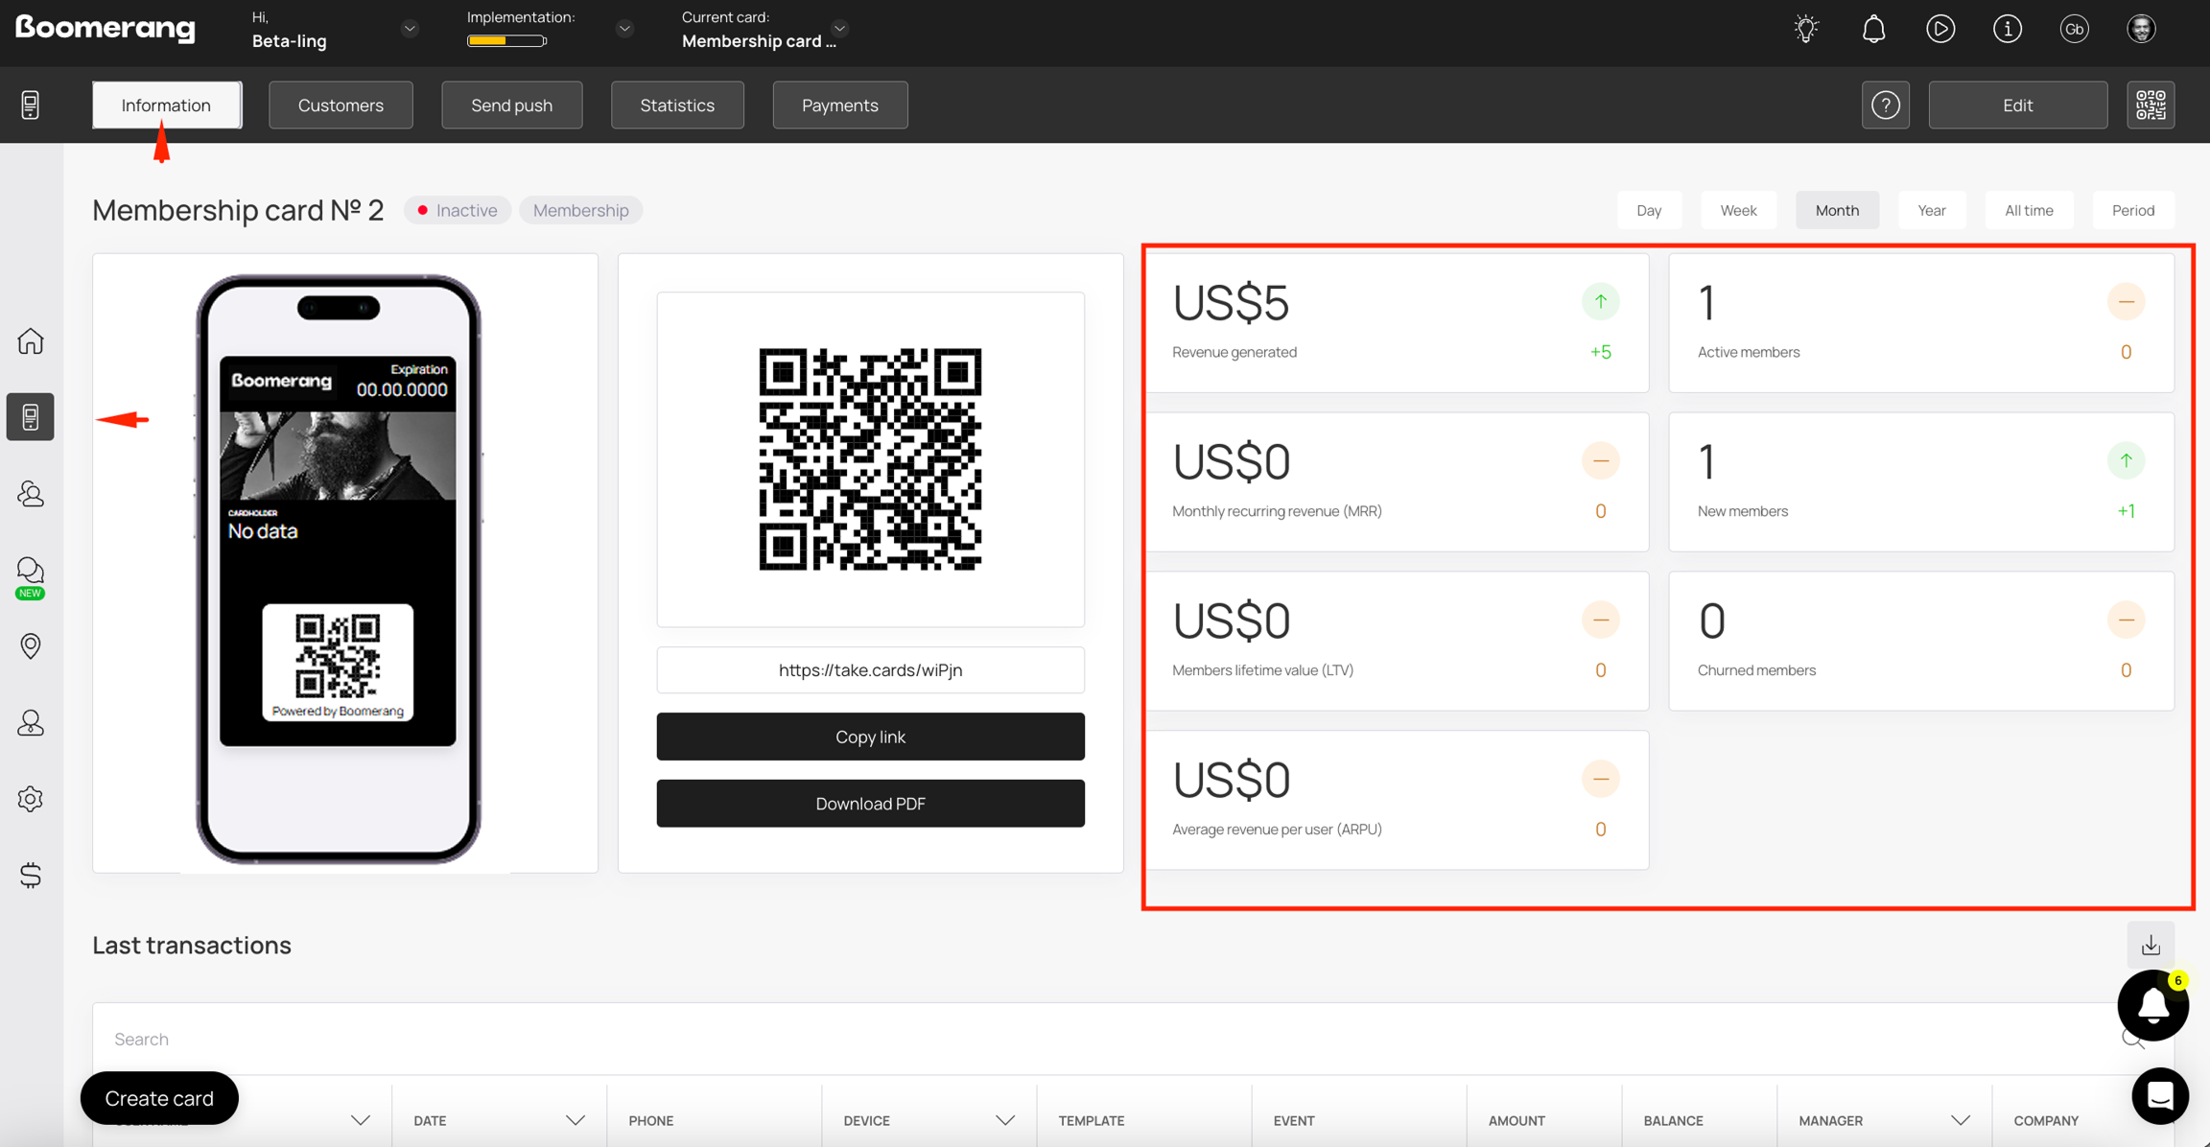Click the phone icon left of Information tab

pos(31,105)
